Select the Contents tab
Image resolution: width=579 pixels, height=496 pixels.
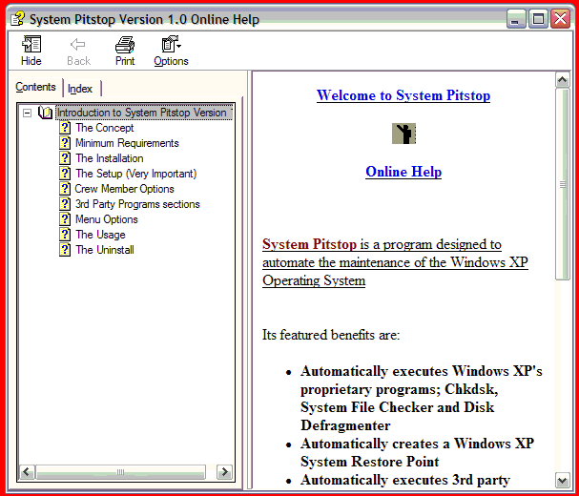(x=35, y=88)
